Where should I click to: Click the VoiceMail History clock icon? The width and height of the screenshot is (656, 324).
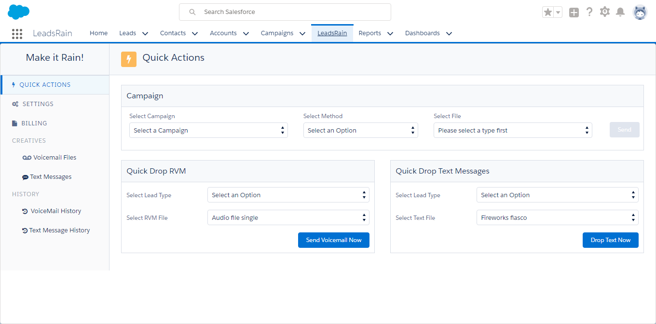[x=25, y=211]
